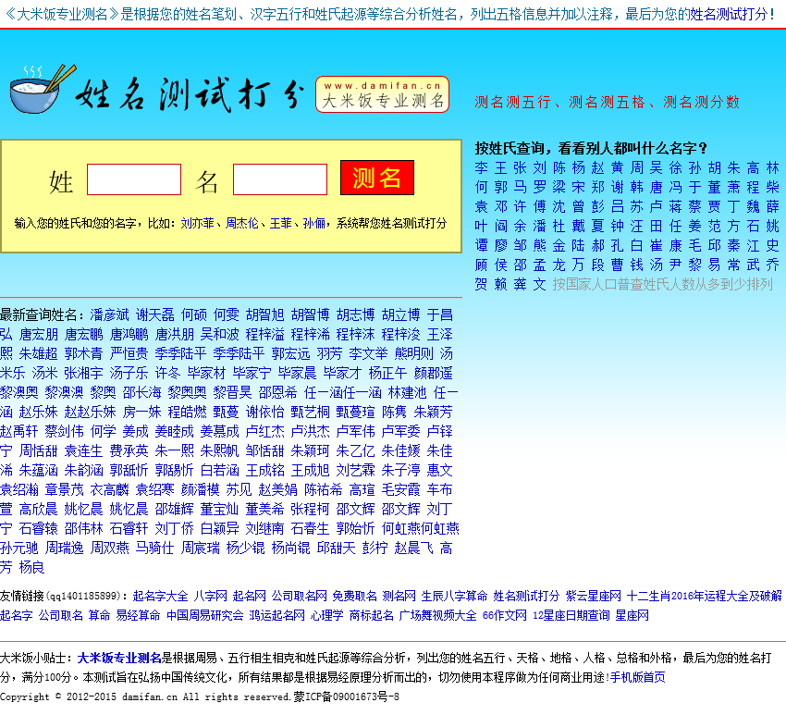Open the 手机版首页 link
The image size is (786, 715).
(x=638, y=677)
